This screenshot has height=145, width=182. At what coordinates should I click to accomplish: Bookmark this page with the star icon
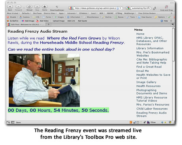(118, 8)
